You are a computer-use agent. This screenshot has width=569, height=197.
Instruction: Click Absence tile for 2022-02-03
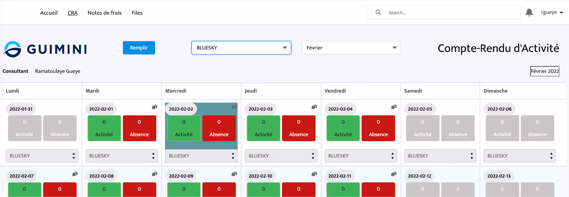(299, 128)
